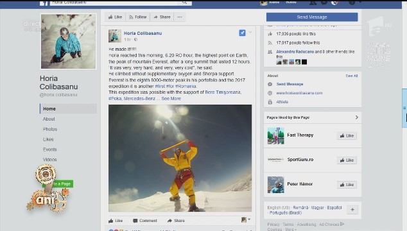Open the Home tab in sidebar
The width and height of the screenshot is (407, 231).
(68, 108)
